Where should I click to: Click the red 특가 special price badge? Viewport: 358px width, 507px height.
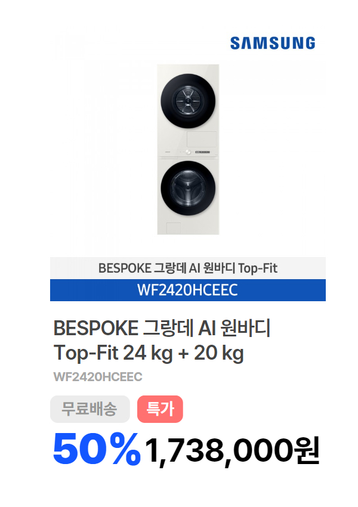tap(160, 409)
